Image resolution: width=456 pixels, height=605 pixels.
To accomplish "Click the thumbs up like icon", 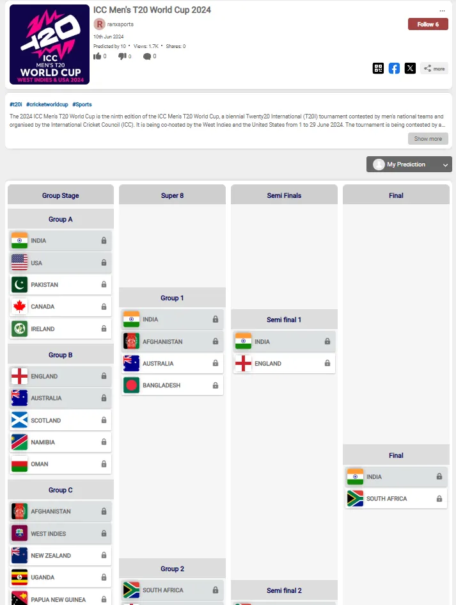I will pyautogui.click(x=97, y=56).
